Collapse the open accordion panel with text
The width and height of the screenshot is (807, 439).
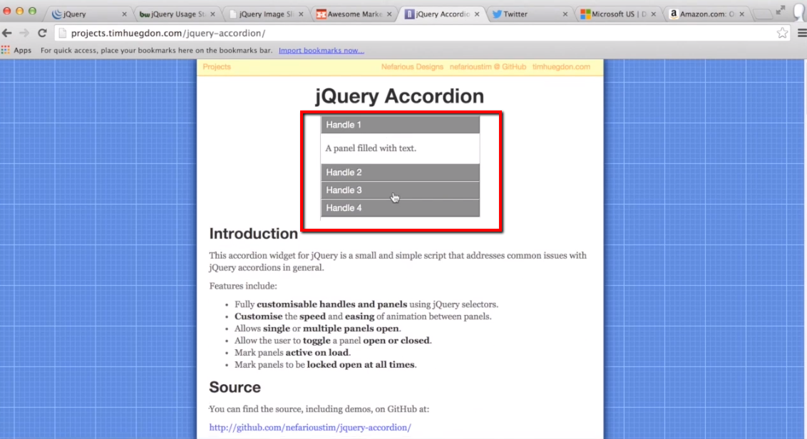click(401, 124)
